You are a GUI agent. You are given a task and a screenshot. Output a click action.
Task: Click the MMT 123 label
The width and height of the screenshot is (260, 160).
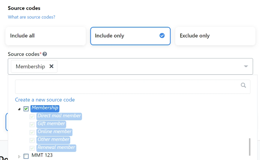42,155
